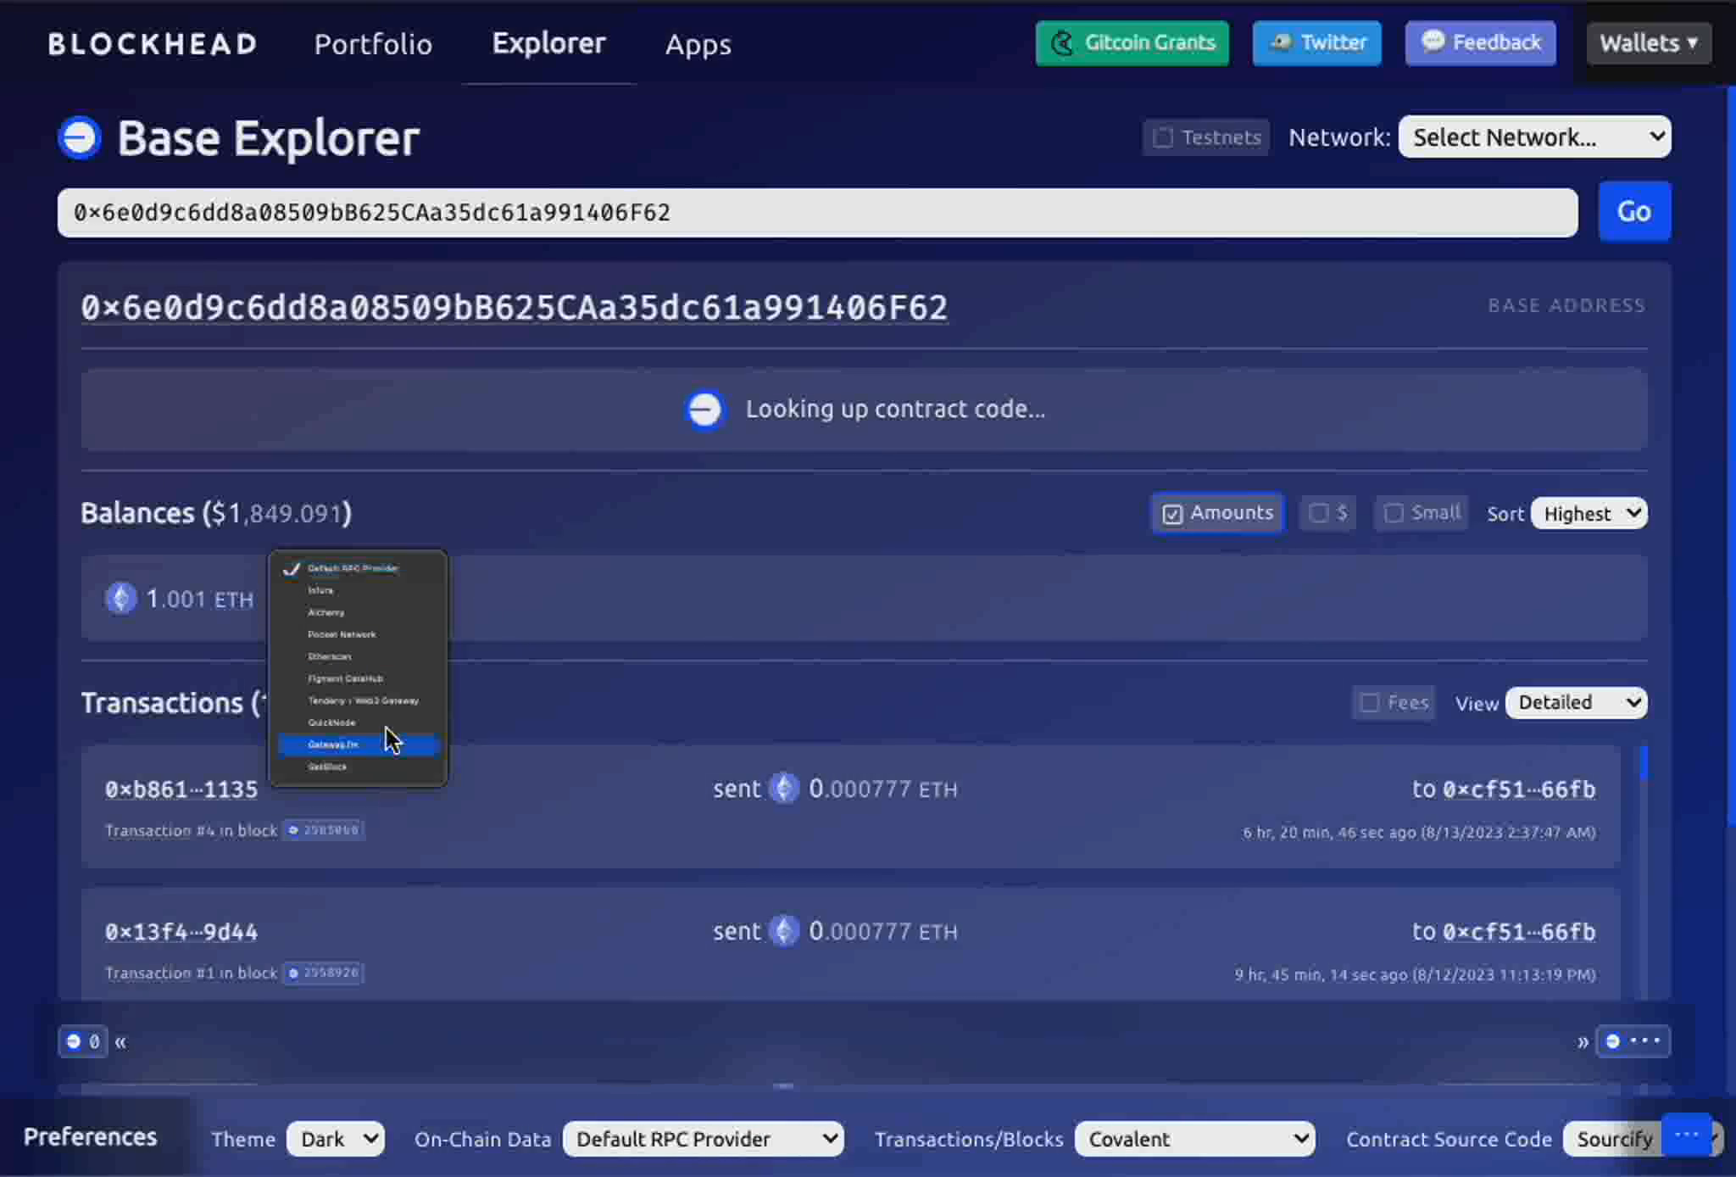Open the View Detailed dropdown
Screen dimensions: 1736x1177
(x=1576, y=703)
